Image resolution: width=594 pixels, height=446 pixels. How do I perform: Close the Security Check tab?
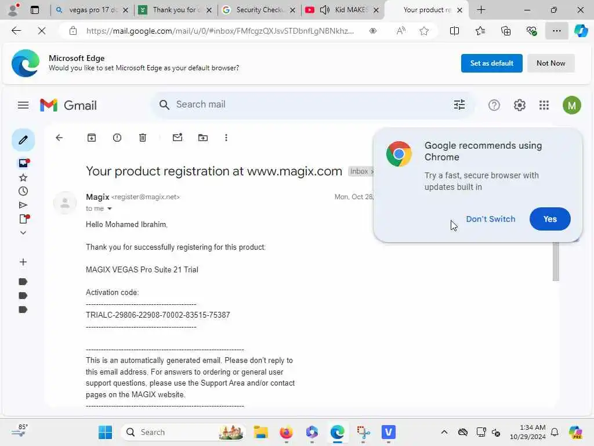pyautogui.click(x=292, y=10)
